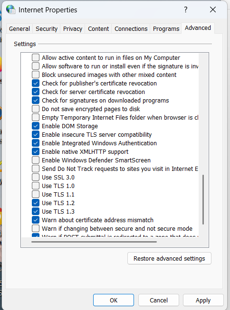Enable Use SSL 3.0 checkbox
The height and width of the screenshot is (310, 230).
click(x=36, y=177)
